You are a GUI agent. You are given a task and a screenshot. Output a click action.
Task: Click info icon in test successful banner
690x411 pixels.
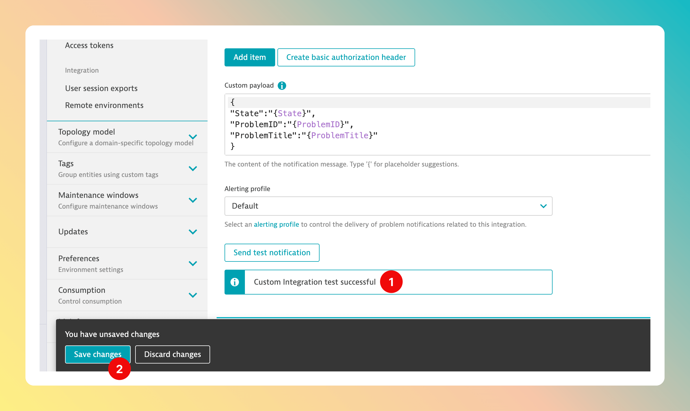[x=235, y=282]
